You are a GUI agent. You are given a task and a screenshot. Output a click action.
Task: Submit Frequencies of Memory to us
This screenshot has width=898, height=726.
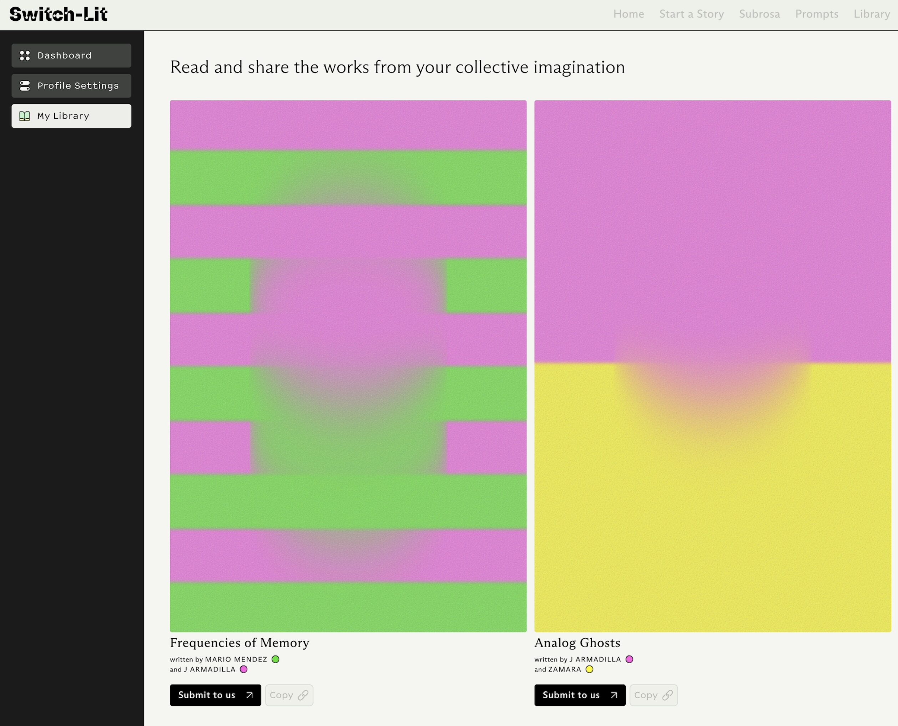pyautogui.click(x=215, y=695)
